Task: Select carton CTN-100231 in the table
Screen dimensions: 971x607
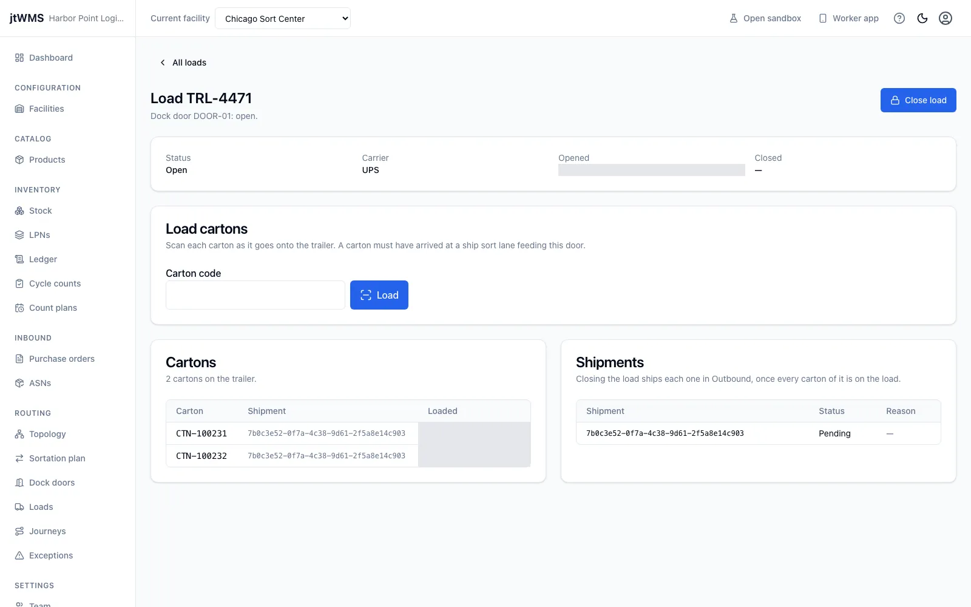Action: coord(201,433)
